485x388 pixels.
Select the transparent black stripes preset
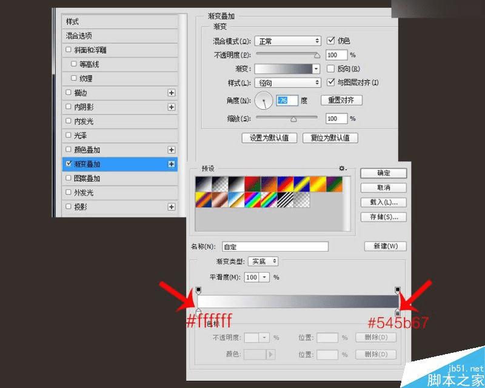pos(285,199)
